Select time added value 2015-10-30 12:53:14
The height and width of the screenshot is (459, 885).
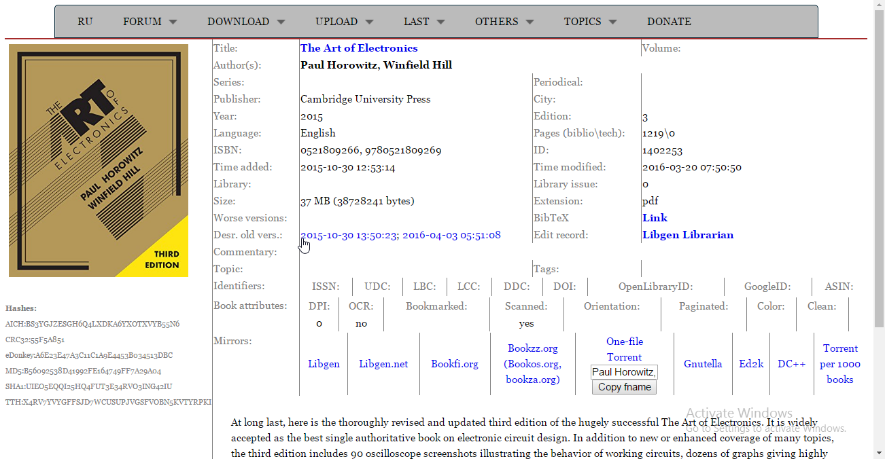click(348, 167)
